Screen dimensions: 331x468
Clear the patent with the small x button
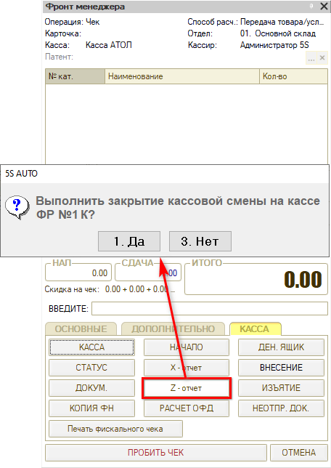click(x=322, y=58)
